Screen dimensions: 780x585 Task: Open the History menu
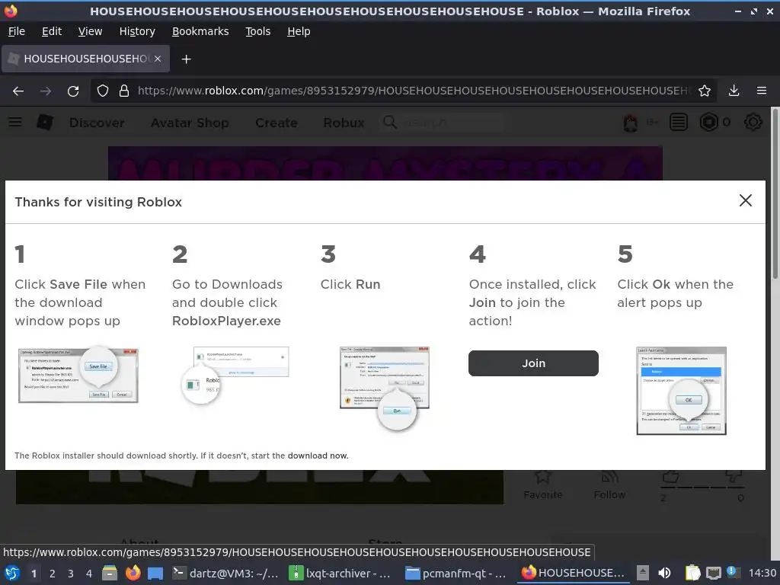137,31
